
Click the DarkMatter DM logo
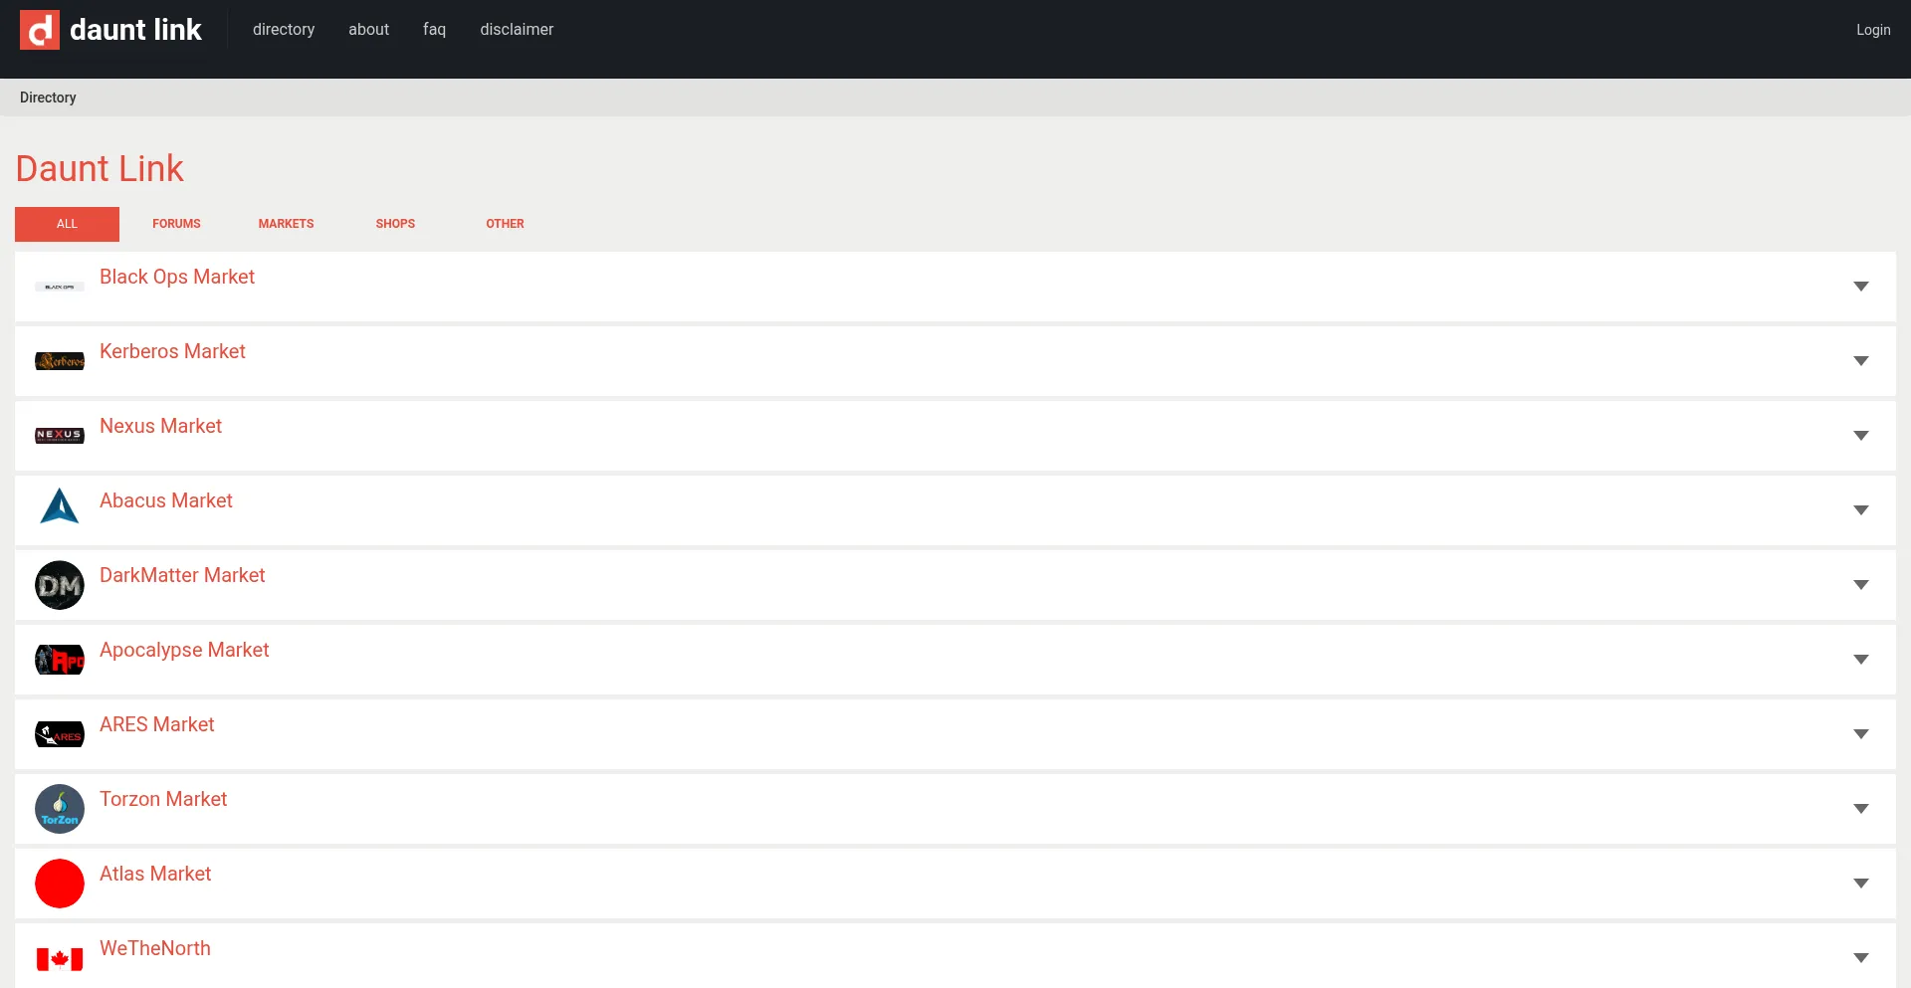(x=60, y=585)
